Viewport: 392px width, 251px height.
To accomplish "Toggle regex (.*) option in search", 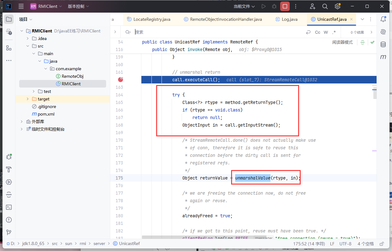I will pos(334,32).
